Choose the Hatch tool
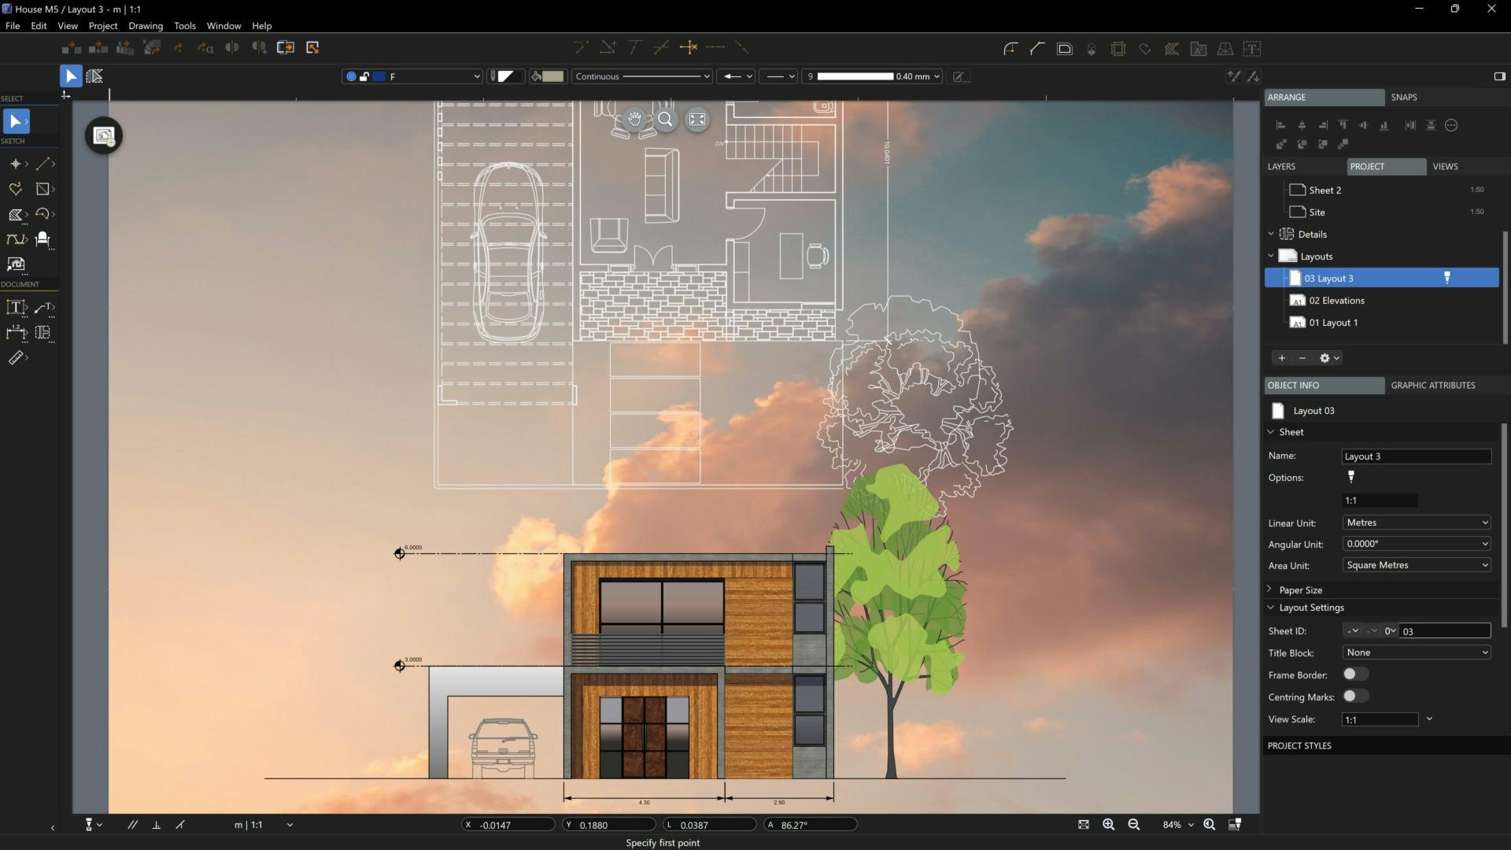The height and width of the screenshot is (850, 1511). tap(16, 214)
